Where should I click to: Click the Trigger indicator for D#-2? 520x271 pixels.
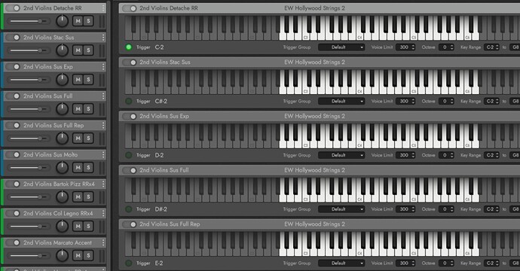point(129,209)
